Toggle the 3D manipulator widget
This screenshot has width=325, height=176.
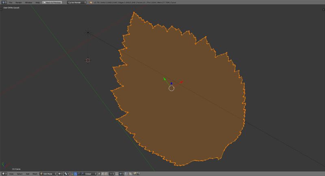72,174
